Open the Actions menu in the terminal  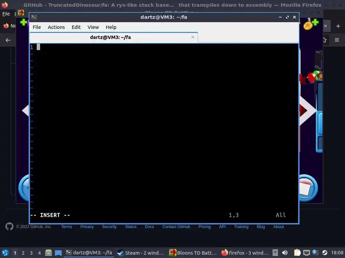click(56, 27)
